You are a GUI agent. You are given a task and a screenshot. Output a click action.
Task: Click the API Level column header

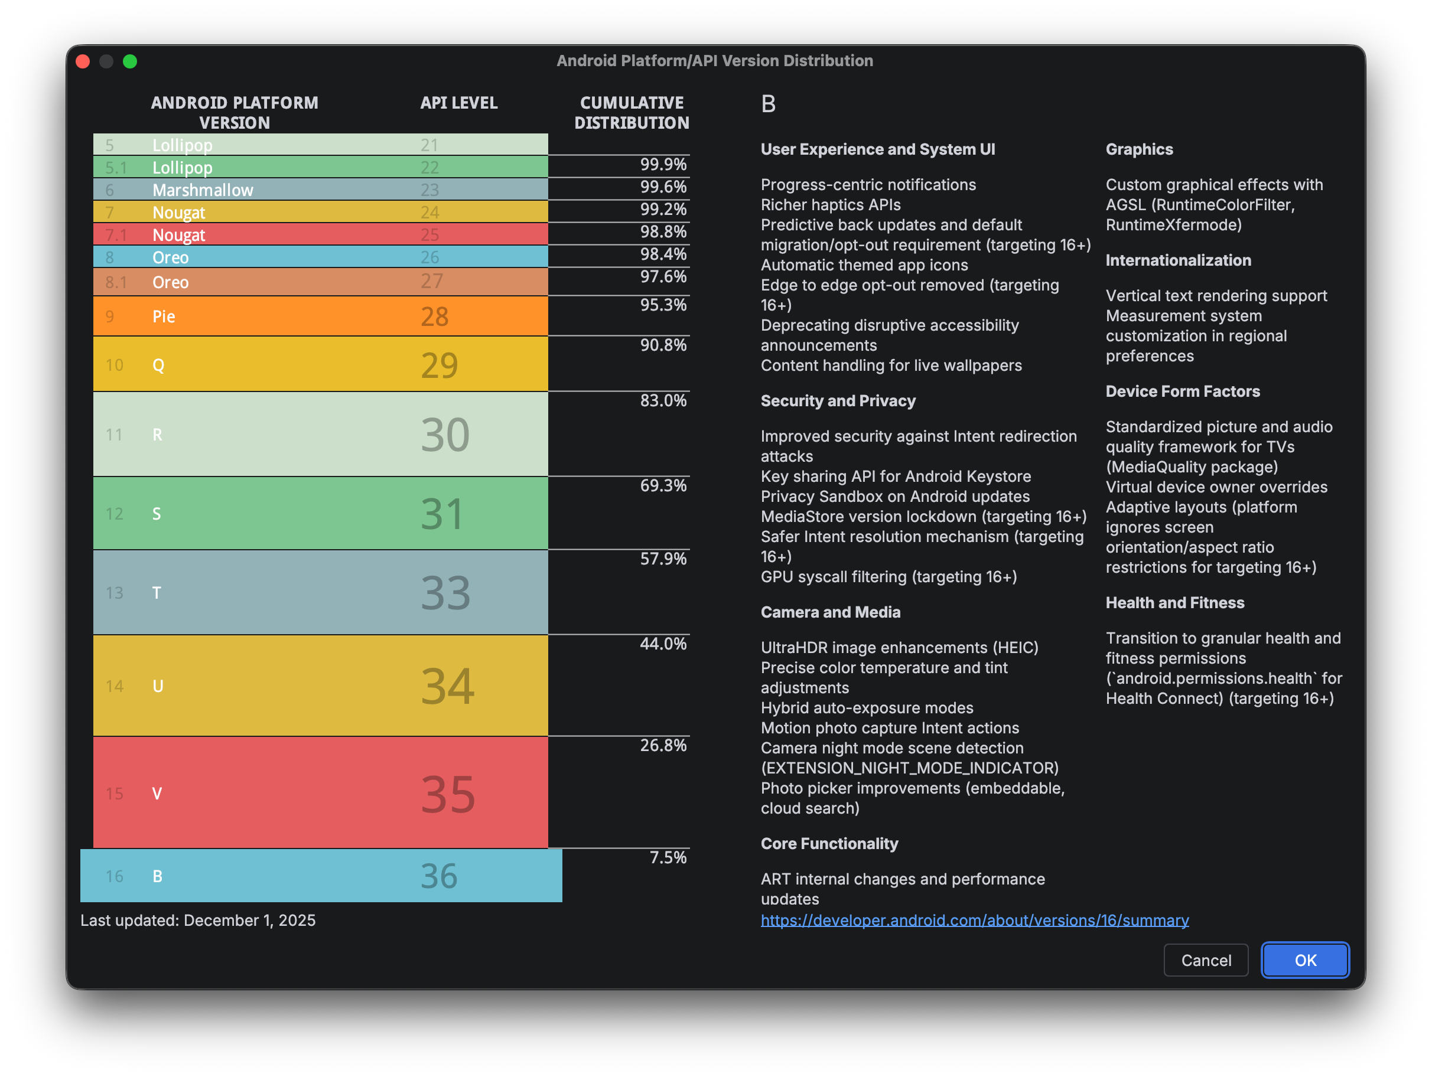coord(459,103)
